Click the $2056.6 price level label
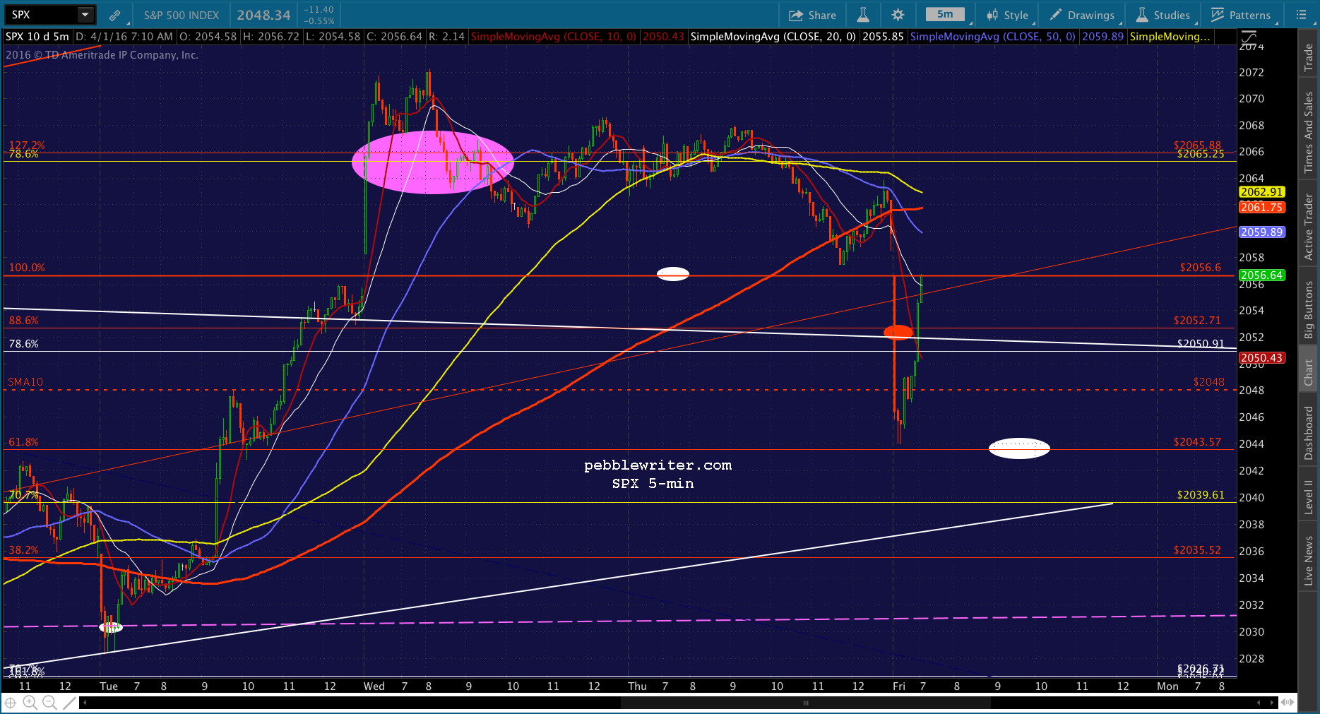Image resolution: width=1320 pixels, height=714 pixels. point(1200,268)
